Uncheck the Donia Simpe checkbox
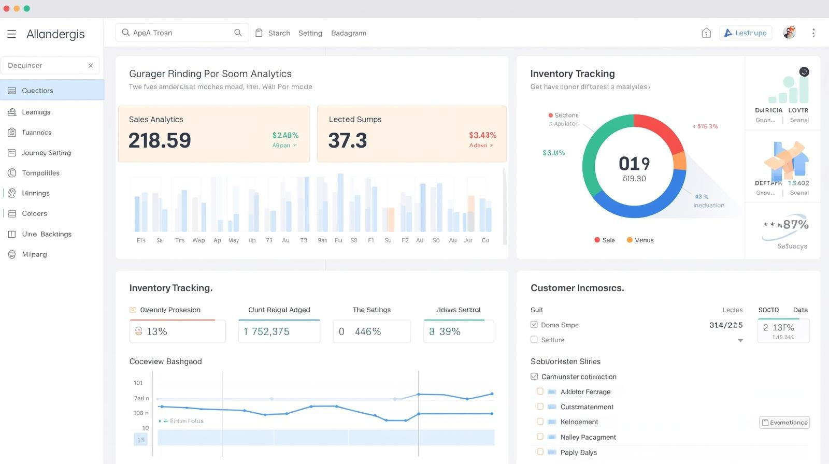Image resolution: width=829 pixels, height=464 pixels. click(534, 325)
